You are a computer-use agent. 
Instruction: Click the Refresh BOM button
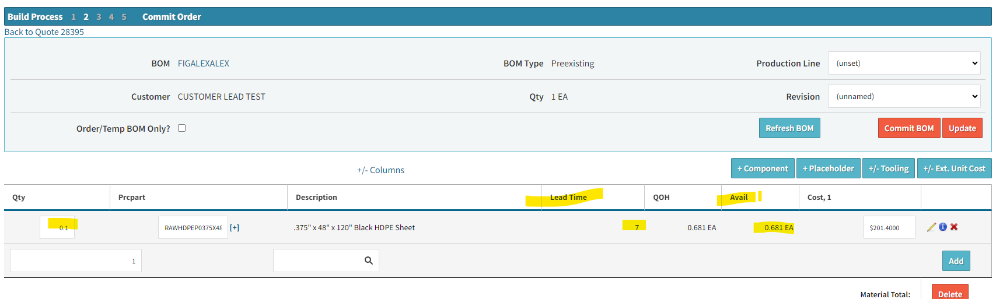(789, 128)
